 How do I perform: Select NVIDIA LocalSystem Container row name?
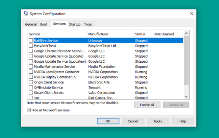click(x=57, y=72)
